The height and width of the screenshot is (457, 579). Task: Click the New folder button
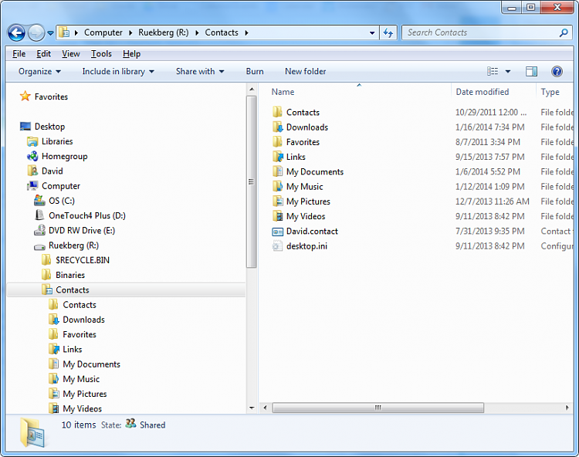click(x=306, y=71)
